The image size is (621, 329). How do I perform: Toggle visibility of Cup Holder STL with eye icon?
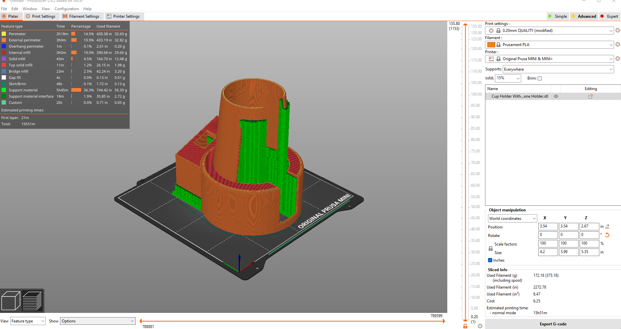556,96
